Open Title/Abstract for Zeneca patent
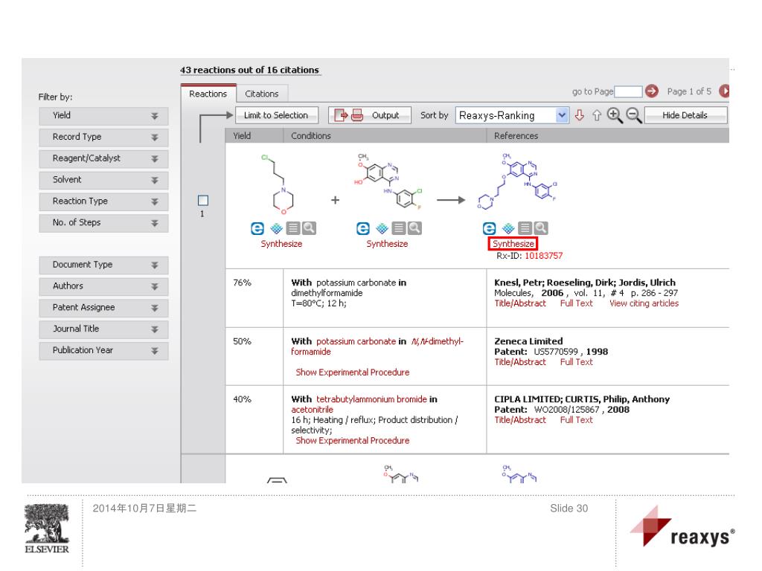This screenshot has width=762, height=571. (x=520, y=362)
